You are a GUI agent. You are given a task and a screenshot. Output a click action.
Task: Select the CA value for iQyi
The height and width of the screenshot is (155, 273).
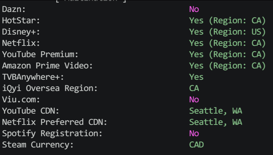pos(194,88)
